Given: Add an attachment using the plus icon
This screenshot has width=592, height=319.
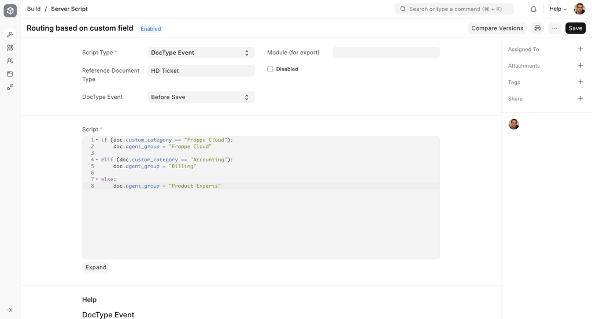Looking at the screenshot, I should click(x=580, y=66).
